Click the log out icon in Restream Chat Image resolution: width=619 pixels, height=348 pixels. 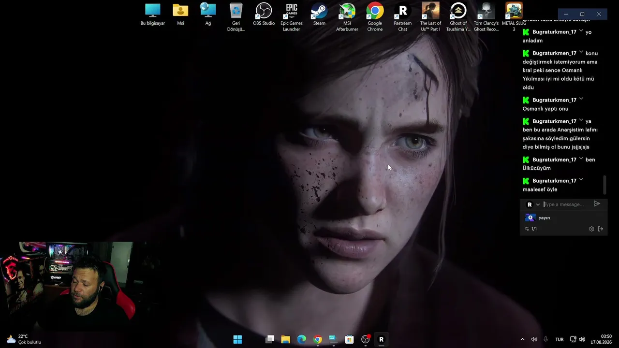tap(601, 229)
